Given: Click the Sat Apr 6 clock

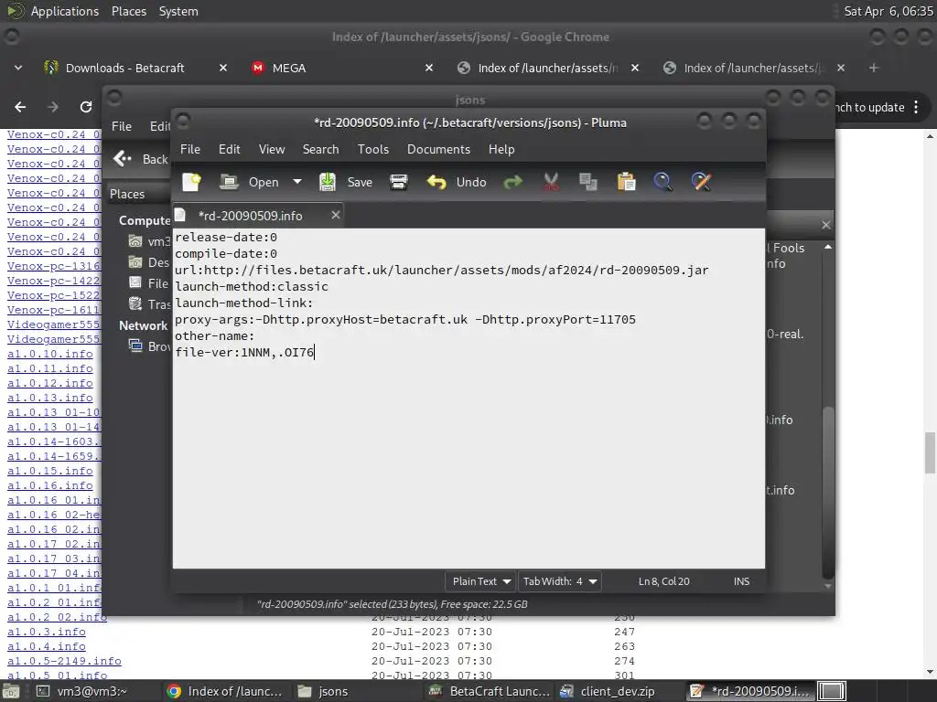Looking at the screenshot, I should tap(888, 11).
